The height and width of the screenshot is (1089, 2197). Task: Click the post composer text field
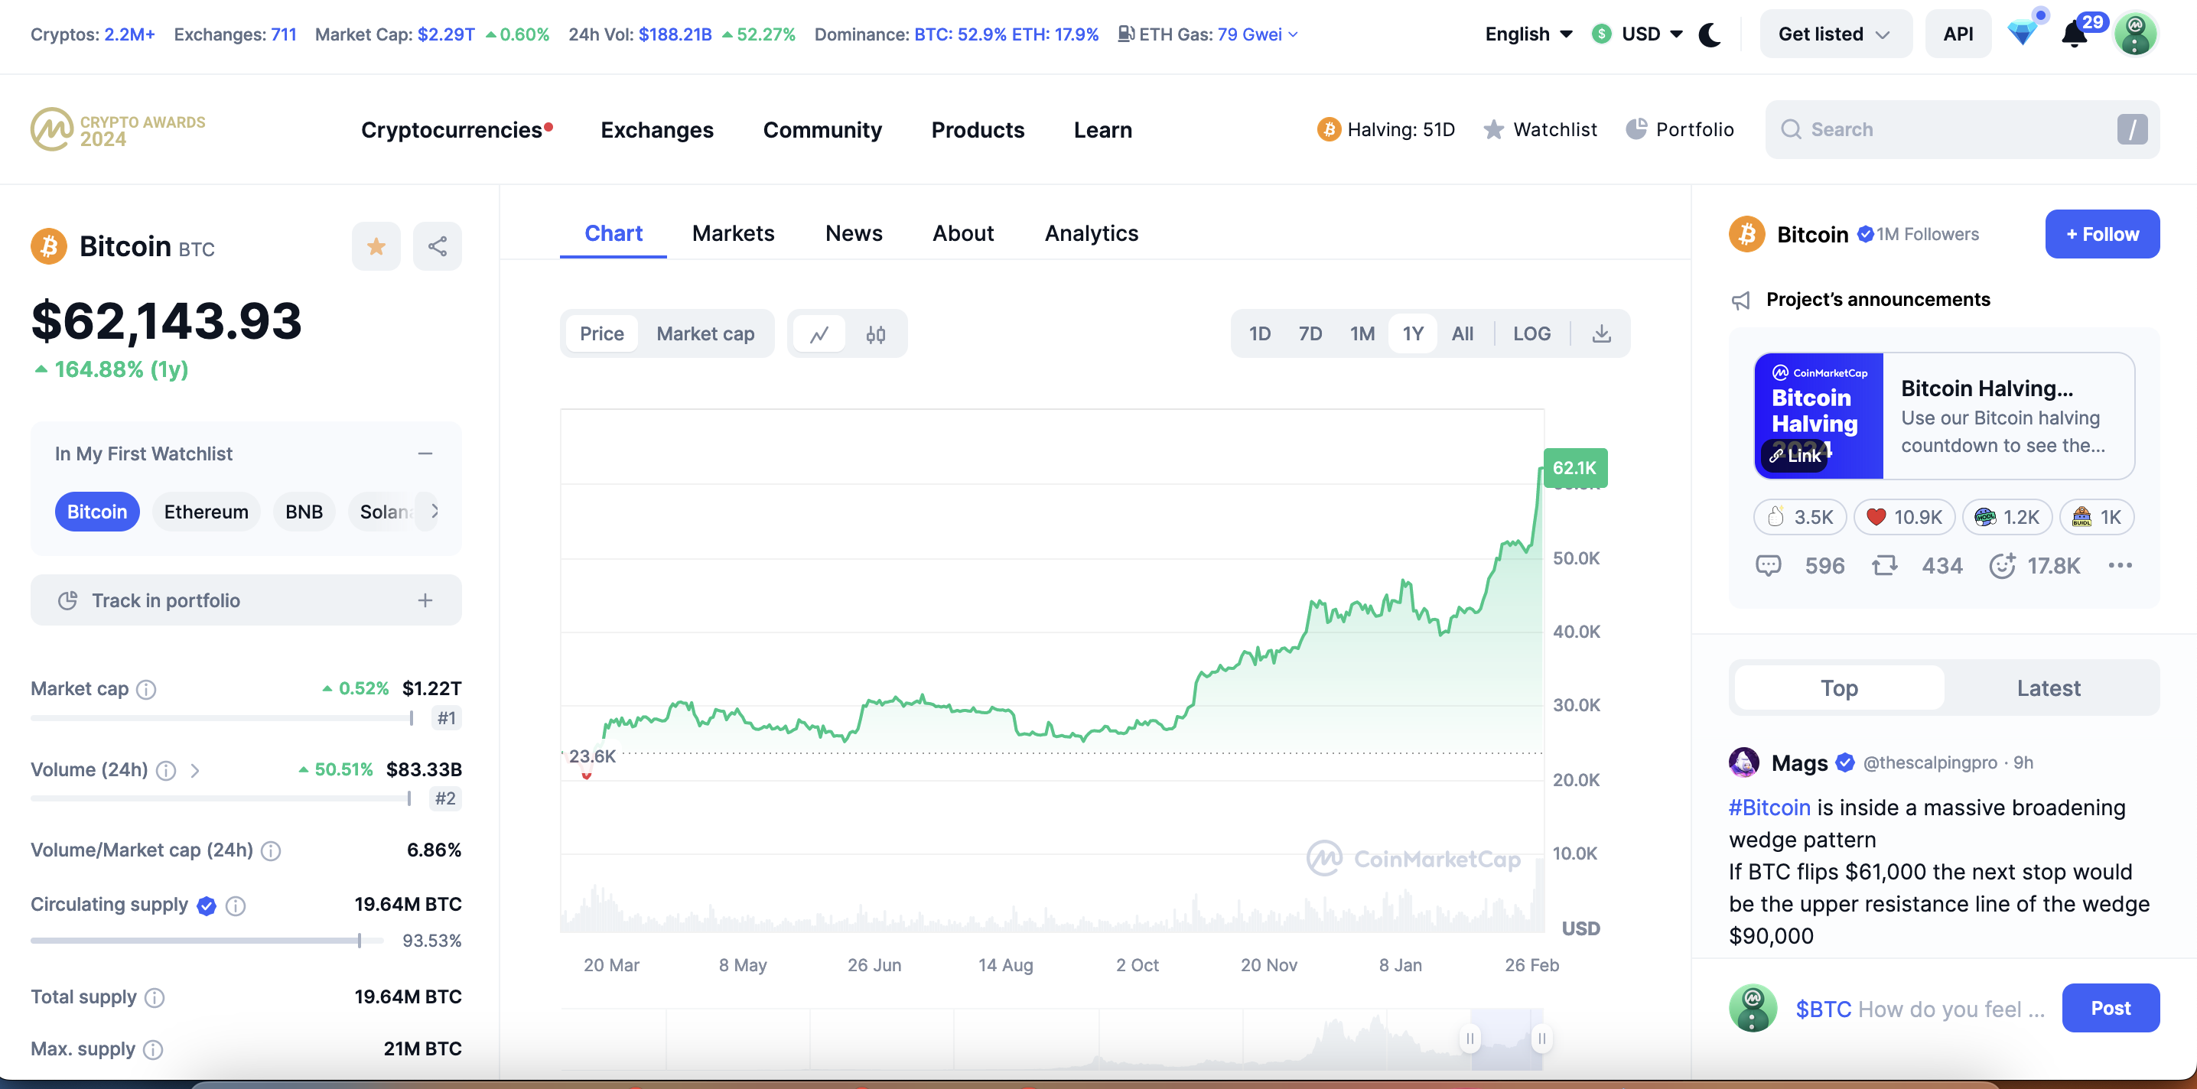point(1919,1009)
